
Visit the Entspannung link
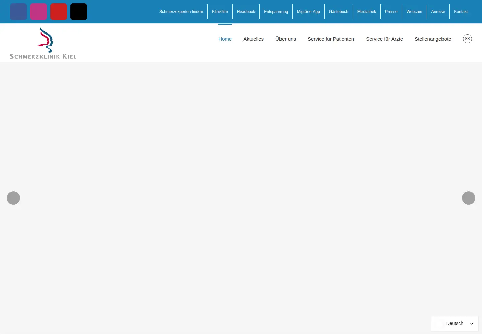(276, 12)
